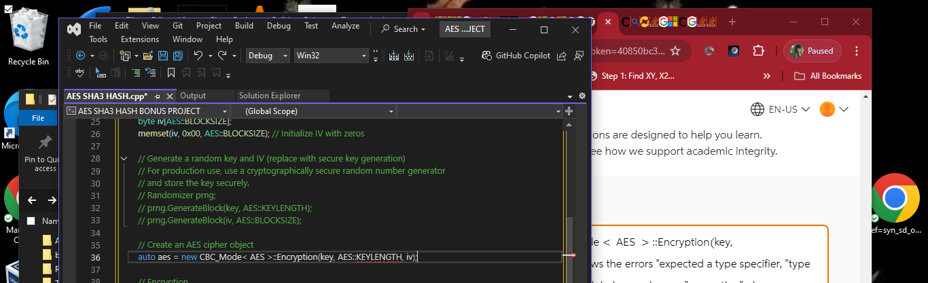Open GitHub Copilot in Visual Studio
The width and height of the screenshot is (928, 283).
(x=516, y=56)
